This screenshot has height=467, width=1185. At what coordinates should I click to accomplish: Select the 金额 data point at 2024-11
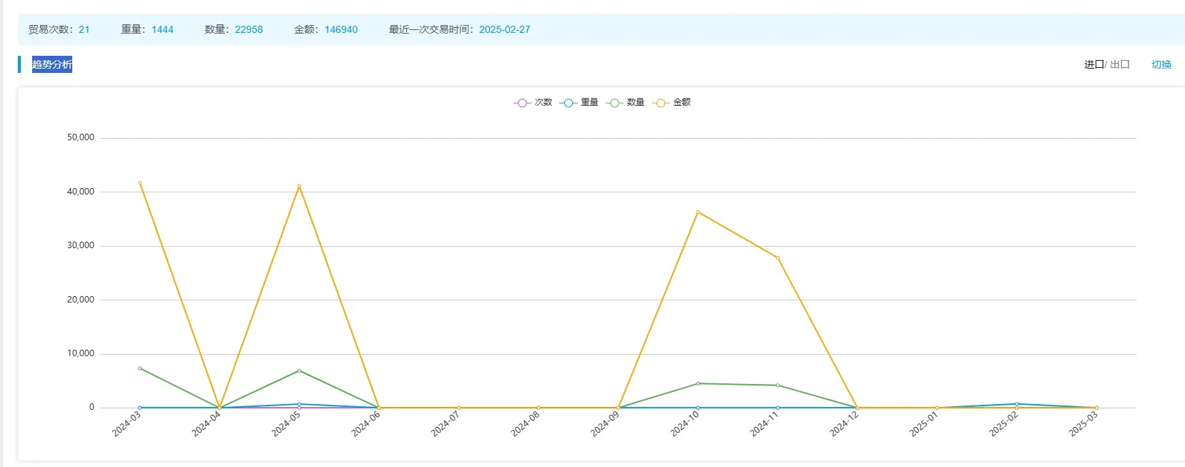coord(777,257)
